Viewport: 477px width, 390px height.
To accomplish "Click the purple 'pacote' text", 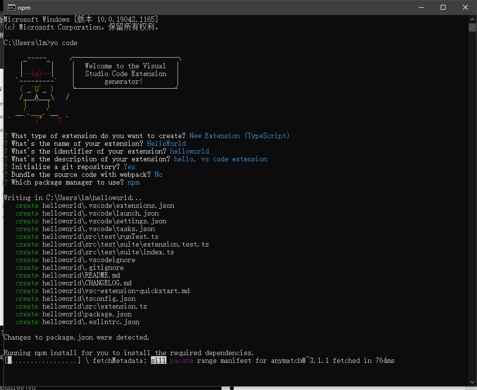I will (x=181, y=361).
